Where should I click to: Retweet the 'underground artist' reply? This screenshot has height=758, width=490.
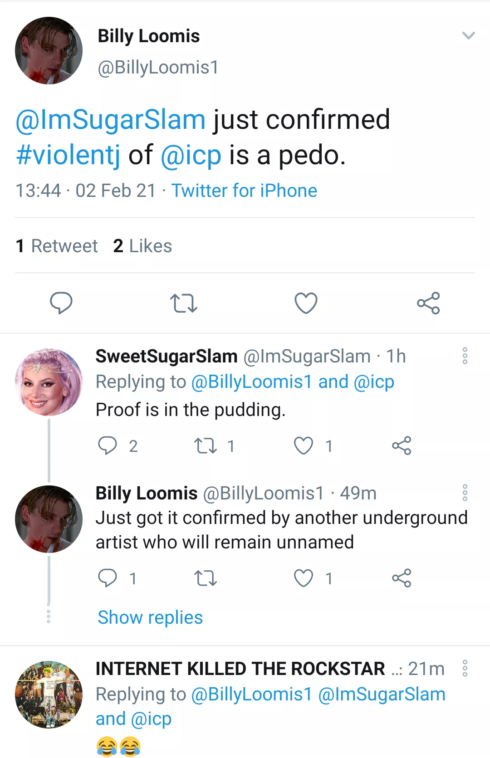coord(206,578)
